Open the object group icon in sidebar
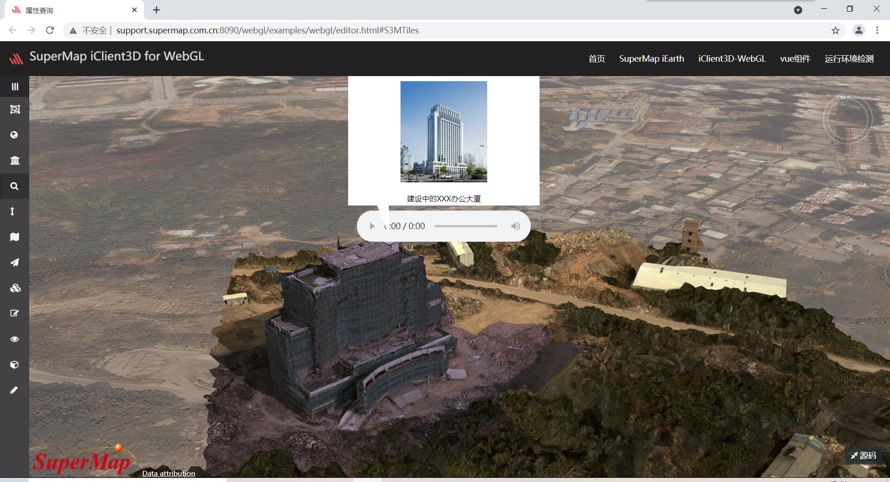890x482 pixels. (x=15, y=109)
